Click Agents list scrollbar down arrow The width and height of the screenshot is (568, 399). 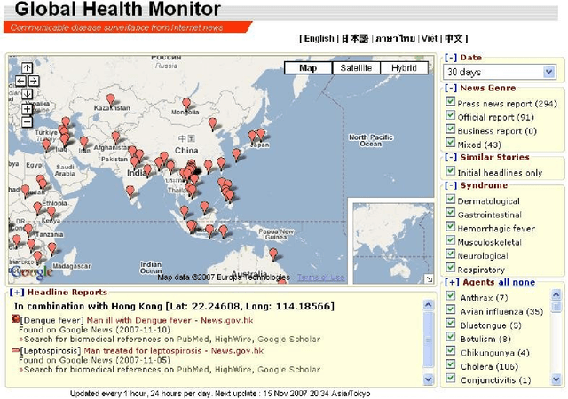click(x=556, y=379)
